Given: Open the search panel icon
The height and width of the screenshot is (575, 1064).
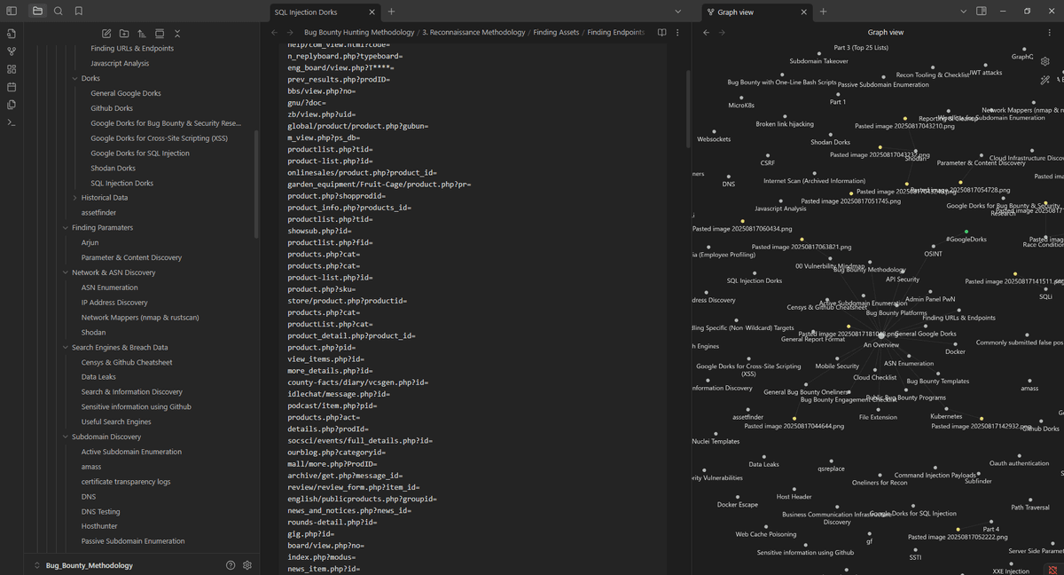Looking at the screenshot, I should 59,12.
